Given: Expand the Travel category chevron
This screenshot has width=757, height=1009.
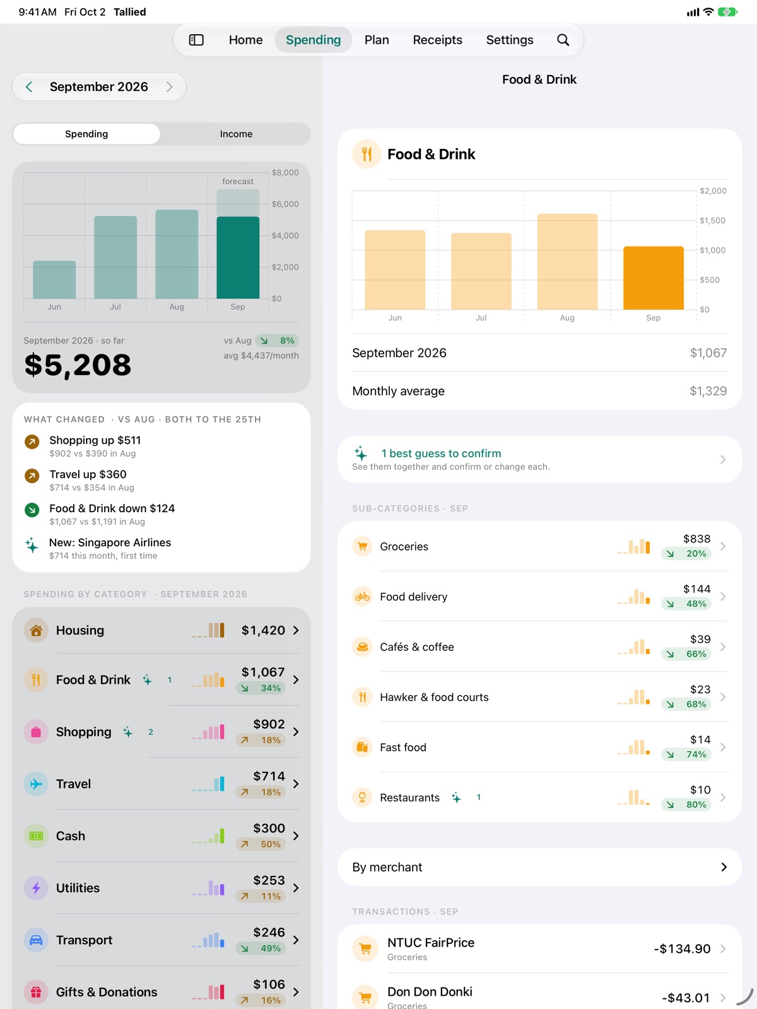Looking at the screenshot, I should click(296, 784).
